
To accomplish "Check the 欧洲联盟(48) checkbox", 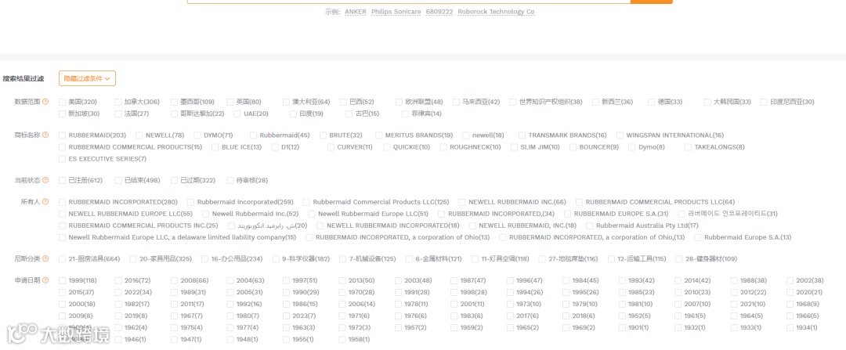I will tap(399, 102).
